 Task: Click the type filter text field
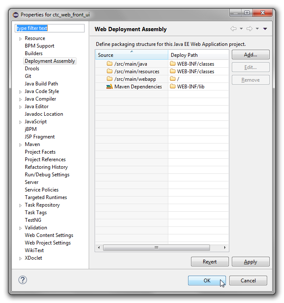coord(50,28)
